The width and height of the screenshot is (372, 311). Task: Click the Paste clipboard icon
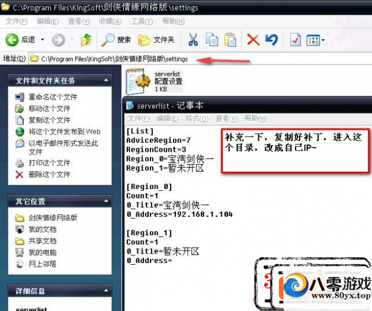230,40
